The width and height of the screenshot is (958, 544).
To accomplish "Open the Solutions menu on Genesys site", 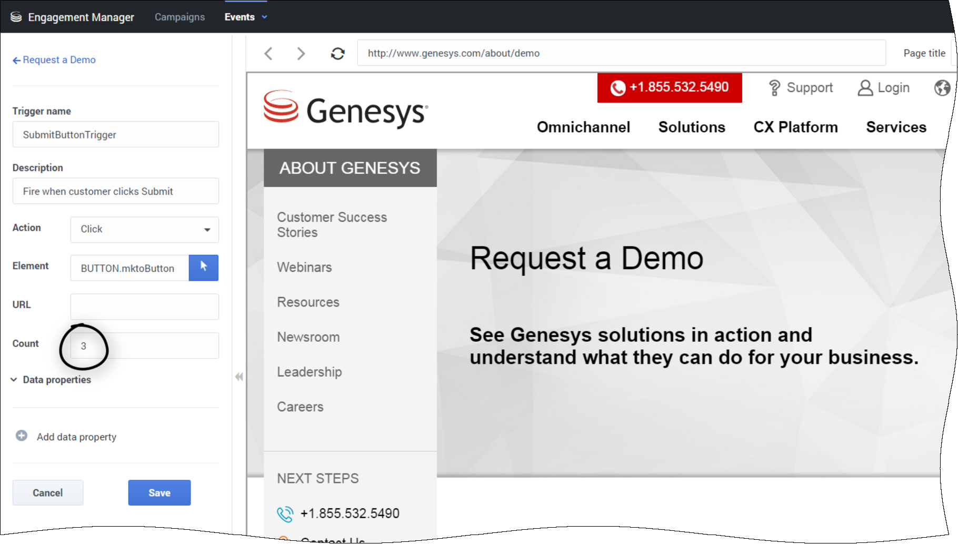I will click(691, 127).
